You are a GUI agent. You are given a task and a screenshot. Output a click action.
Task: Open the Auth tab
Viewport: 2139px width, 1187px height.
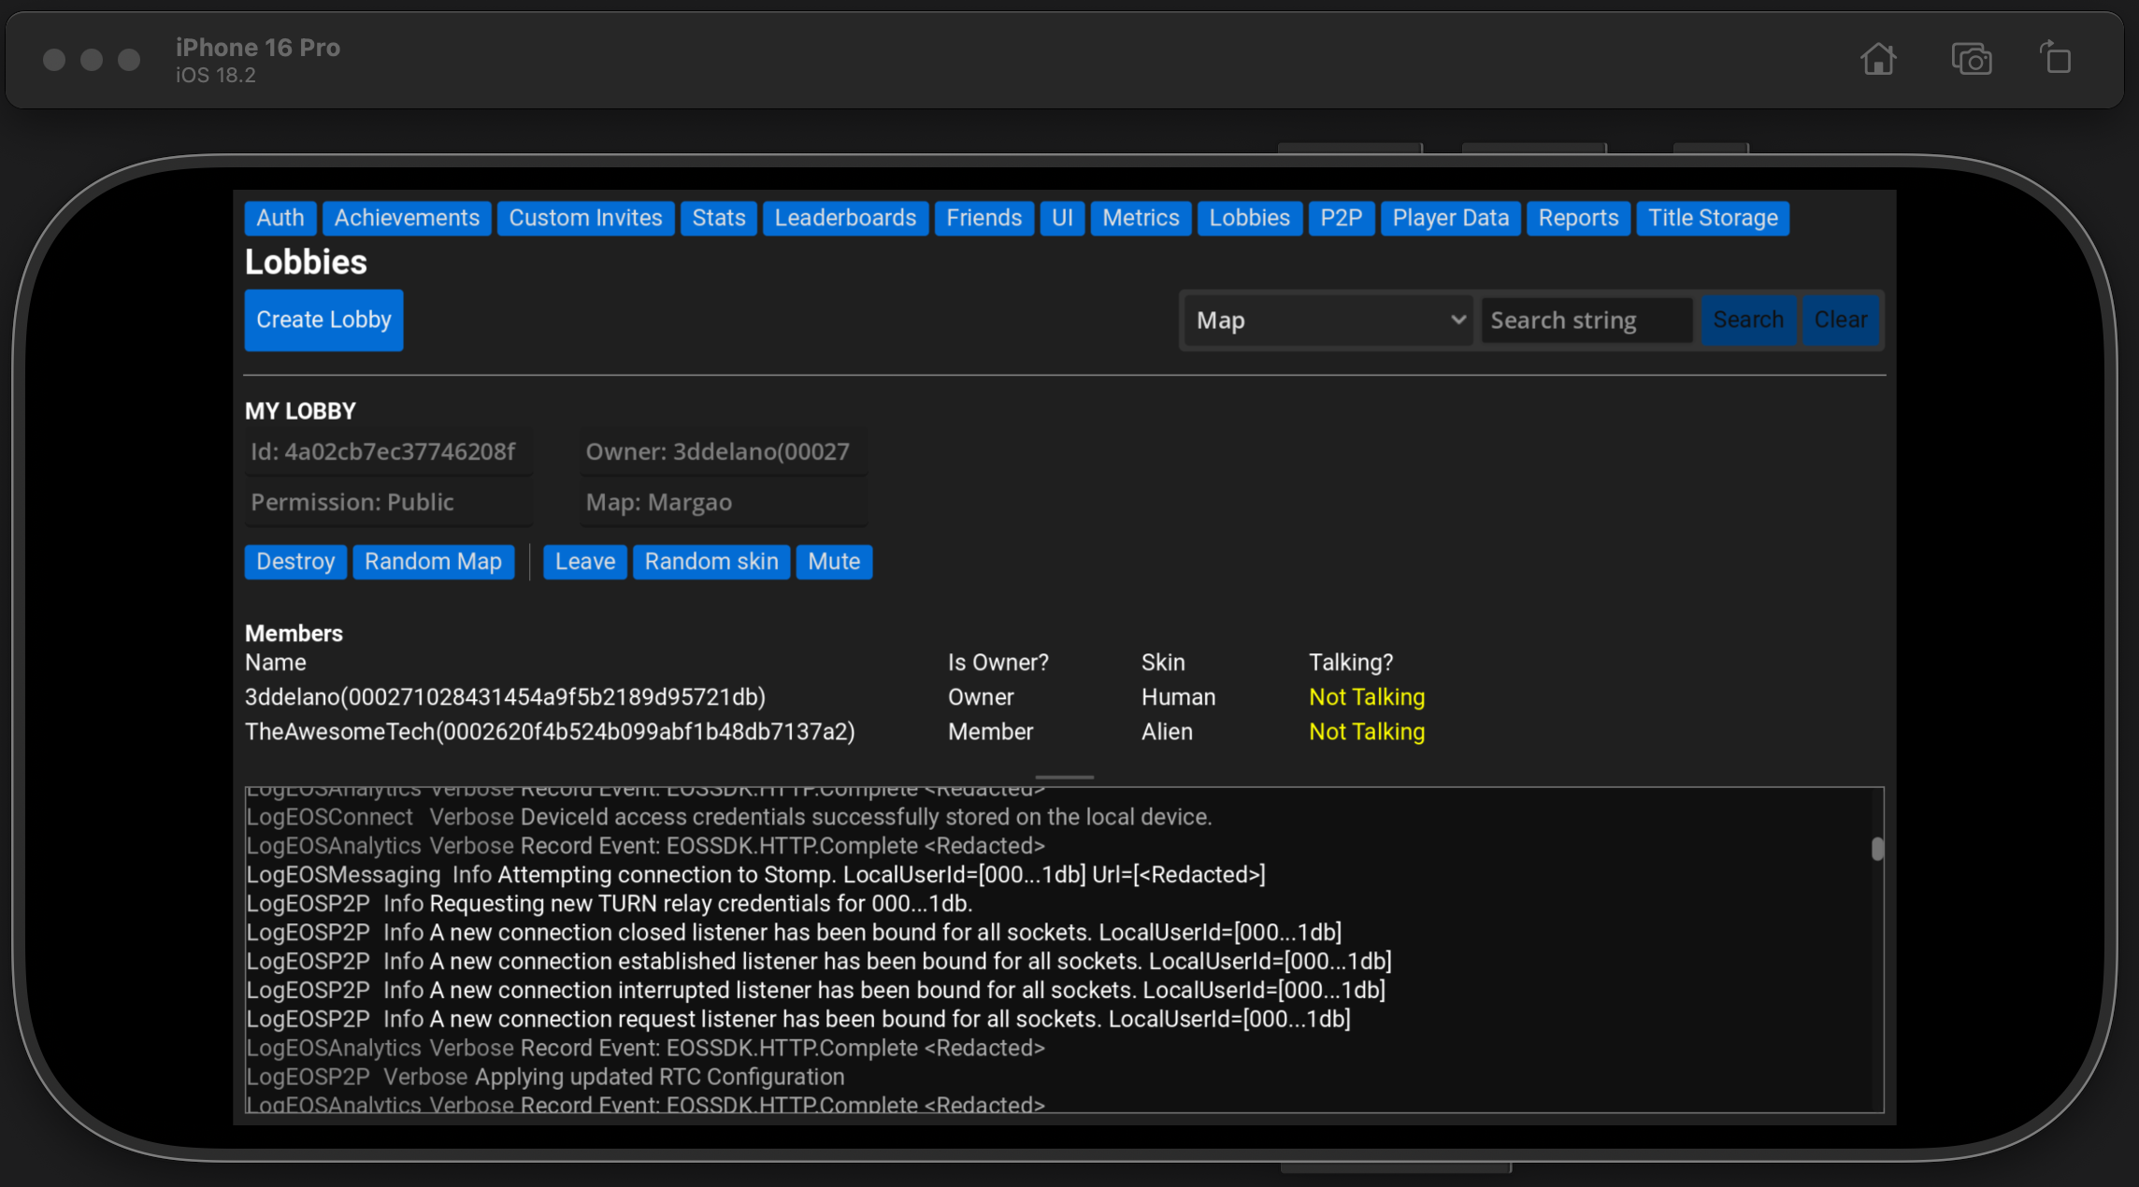coord(280,218)
